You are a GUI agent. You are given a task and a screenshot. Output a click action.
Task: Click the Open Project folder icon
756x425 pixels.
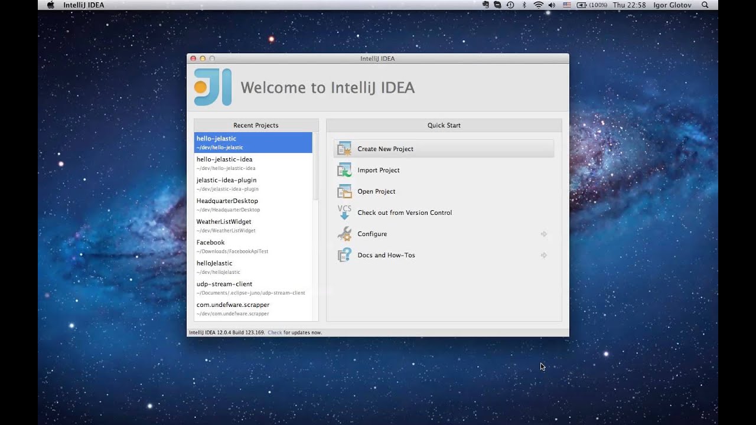344,191
